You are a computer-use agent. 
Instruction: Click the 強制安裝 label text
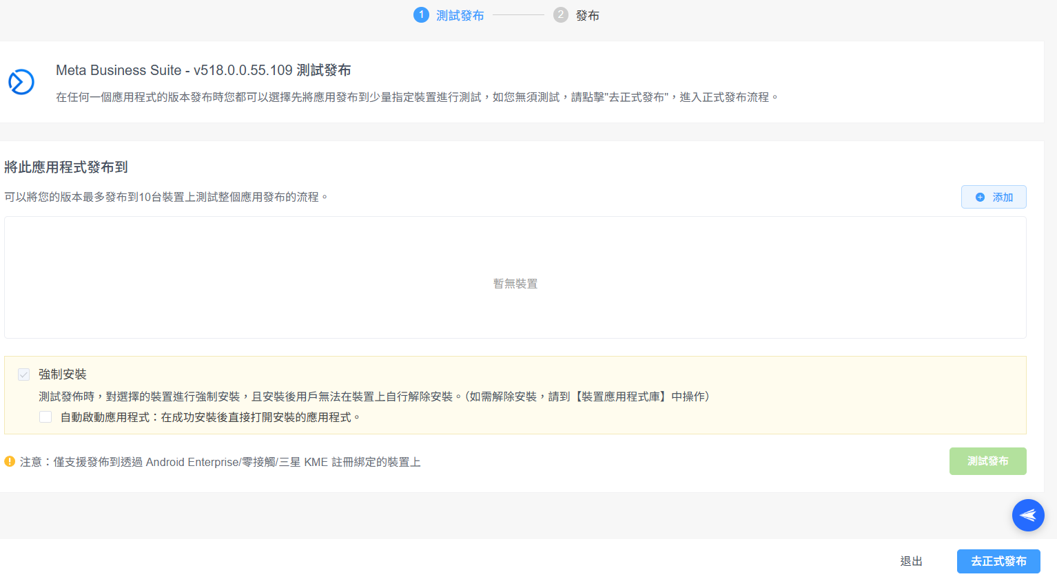coord(63,374)
